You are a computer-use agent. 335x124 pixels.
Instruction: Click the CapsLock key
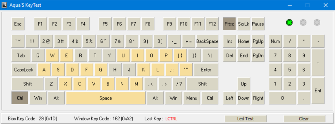coord(24,70)
